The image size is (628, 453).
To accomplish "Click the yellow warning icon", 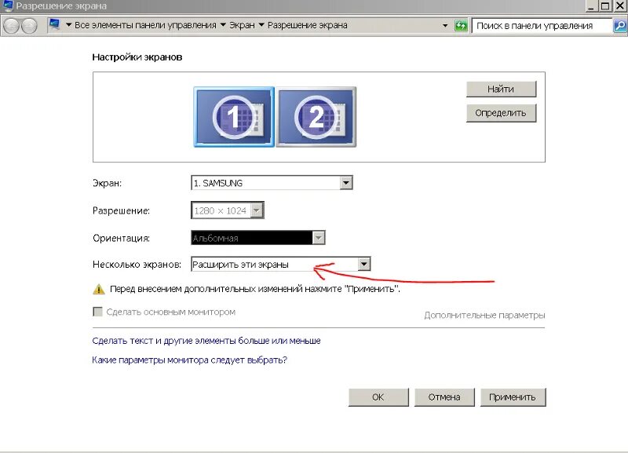I will tap(99, 289).
